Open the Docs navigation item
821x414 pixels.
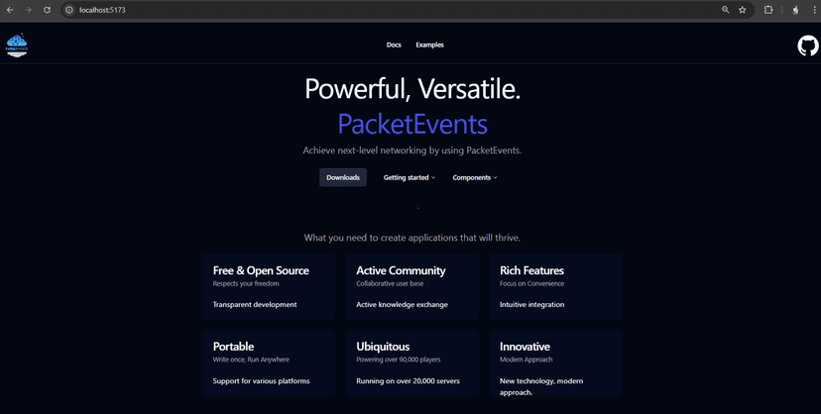[x=394, y=45]
